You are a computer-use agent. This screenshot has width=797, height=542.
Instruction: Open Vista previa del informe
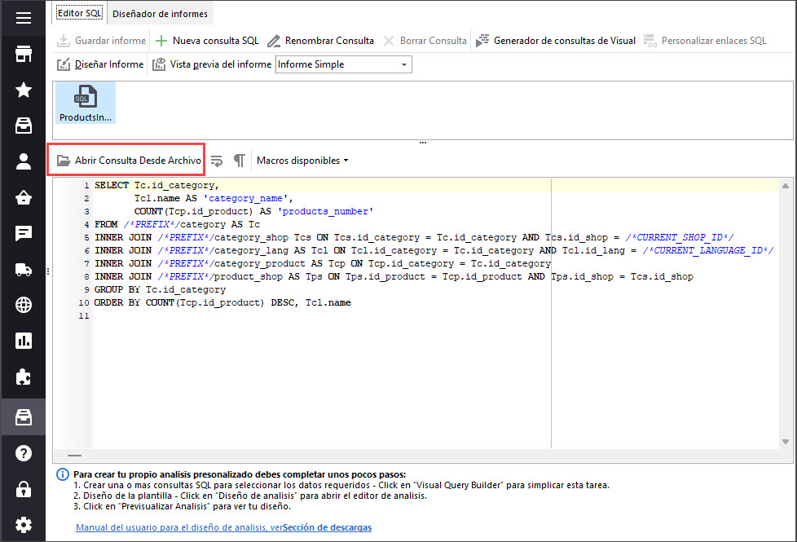coord(212,64)
